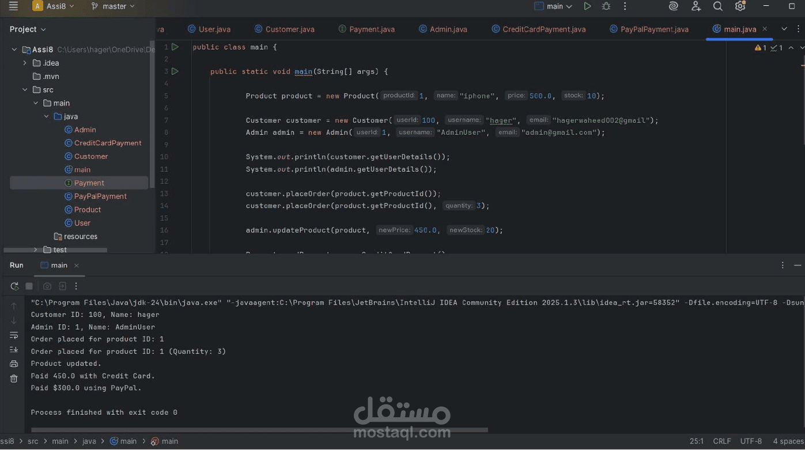Close the main Run tab
The image size is (805, 450).
pyautogui.click(x=76, y=266)
